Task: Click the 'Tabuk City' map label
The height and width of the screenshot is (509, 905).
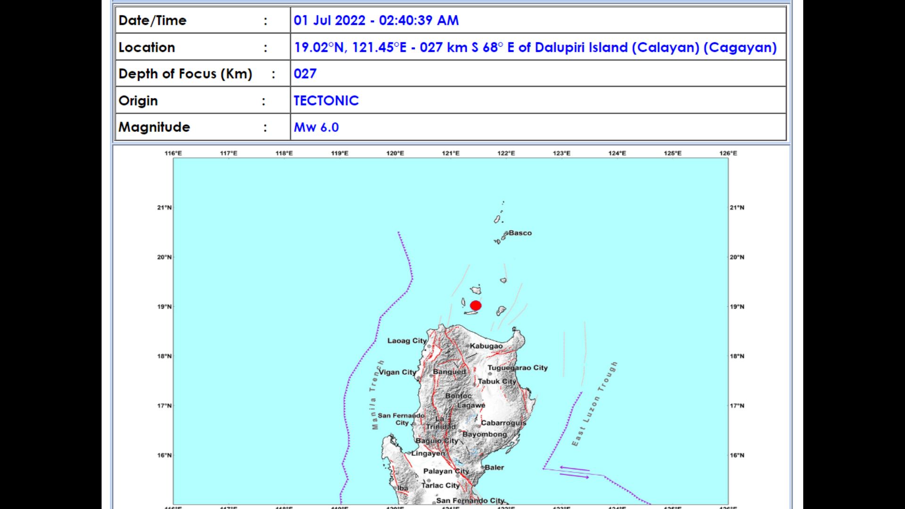Action: [497, 381]
